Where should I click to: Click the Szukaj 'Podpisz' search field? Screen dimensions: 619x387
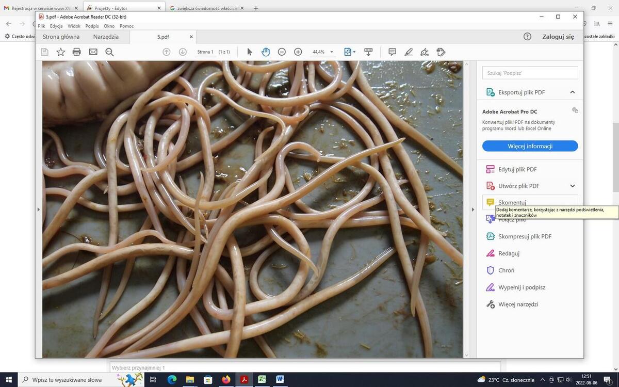pos(530,73)
